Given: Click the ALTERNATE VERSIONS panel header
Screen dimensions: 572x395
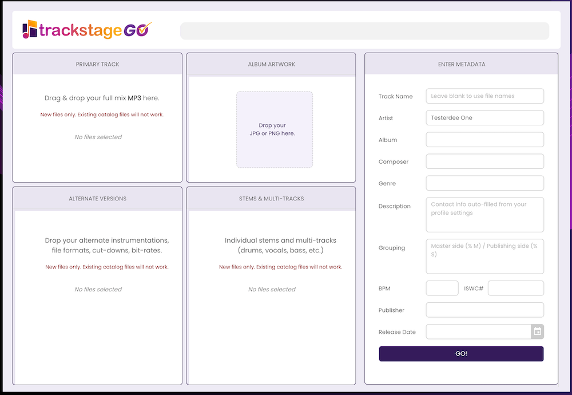Looking at the screenshot, I should (x=97, y=199).
